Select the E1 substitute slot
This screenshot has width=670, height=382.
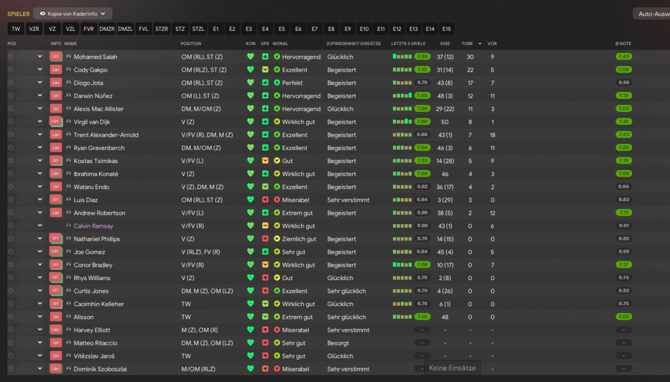[216, 29]
